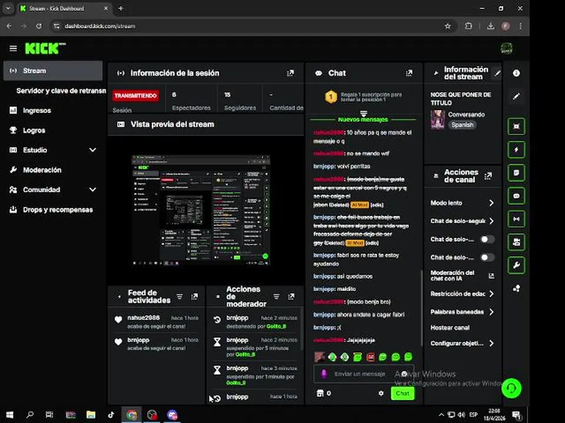Open Restricción de edad options chevron
The image size is (565, 423).
pyautogui.click(x=491, y=294)
